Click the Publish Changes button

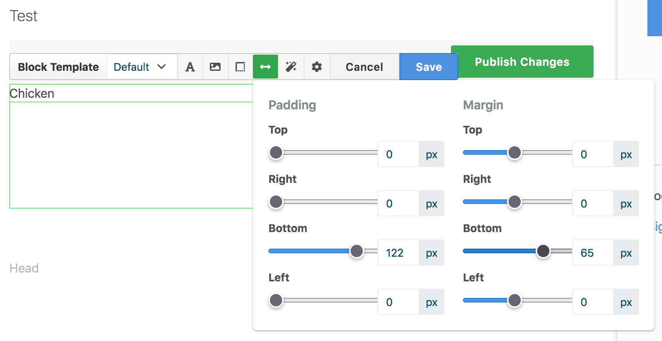click(x=522, y=62)
